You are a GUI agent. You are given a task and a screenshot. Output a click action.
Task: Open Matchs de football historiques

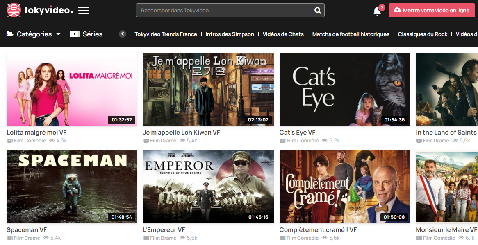(x=351, y=34)
